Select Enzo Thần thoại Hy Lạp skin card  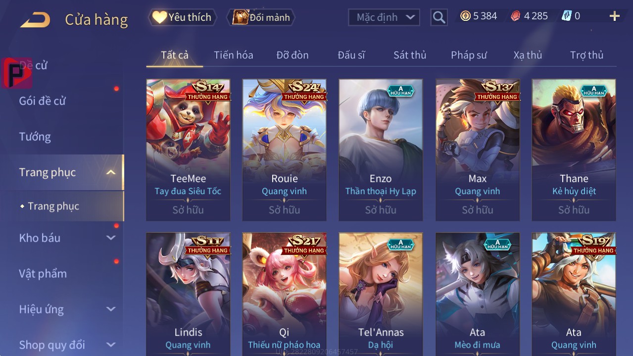point(381,150)
